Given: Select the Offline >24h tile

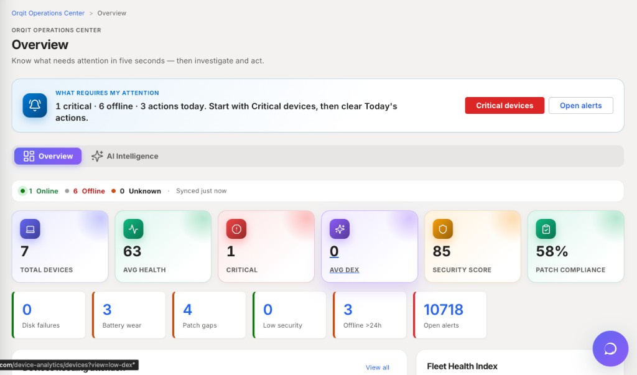Looking at the screenshot, I should [370, 315].
